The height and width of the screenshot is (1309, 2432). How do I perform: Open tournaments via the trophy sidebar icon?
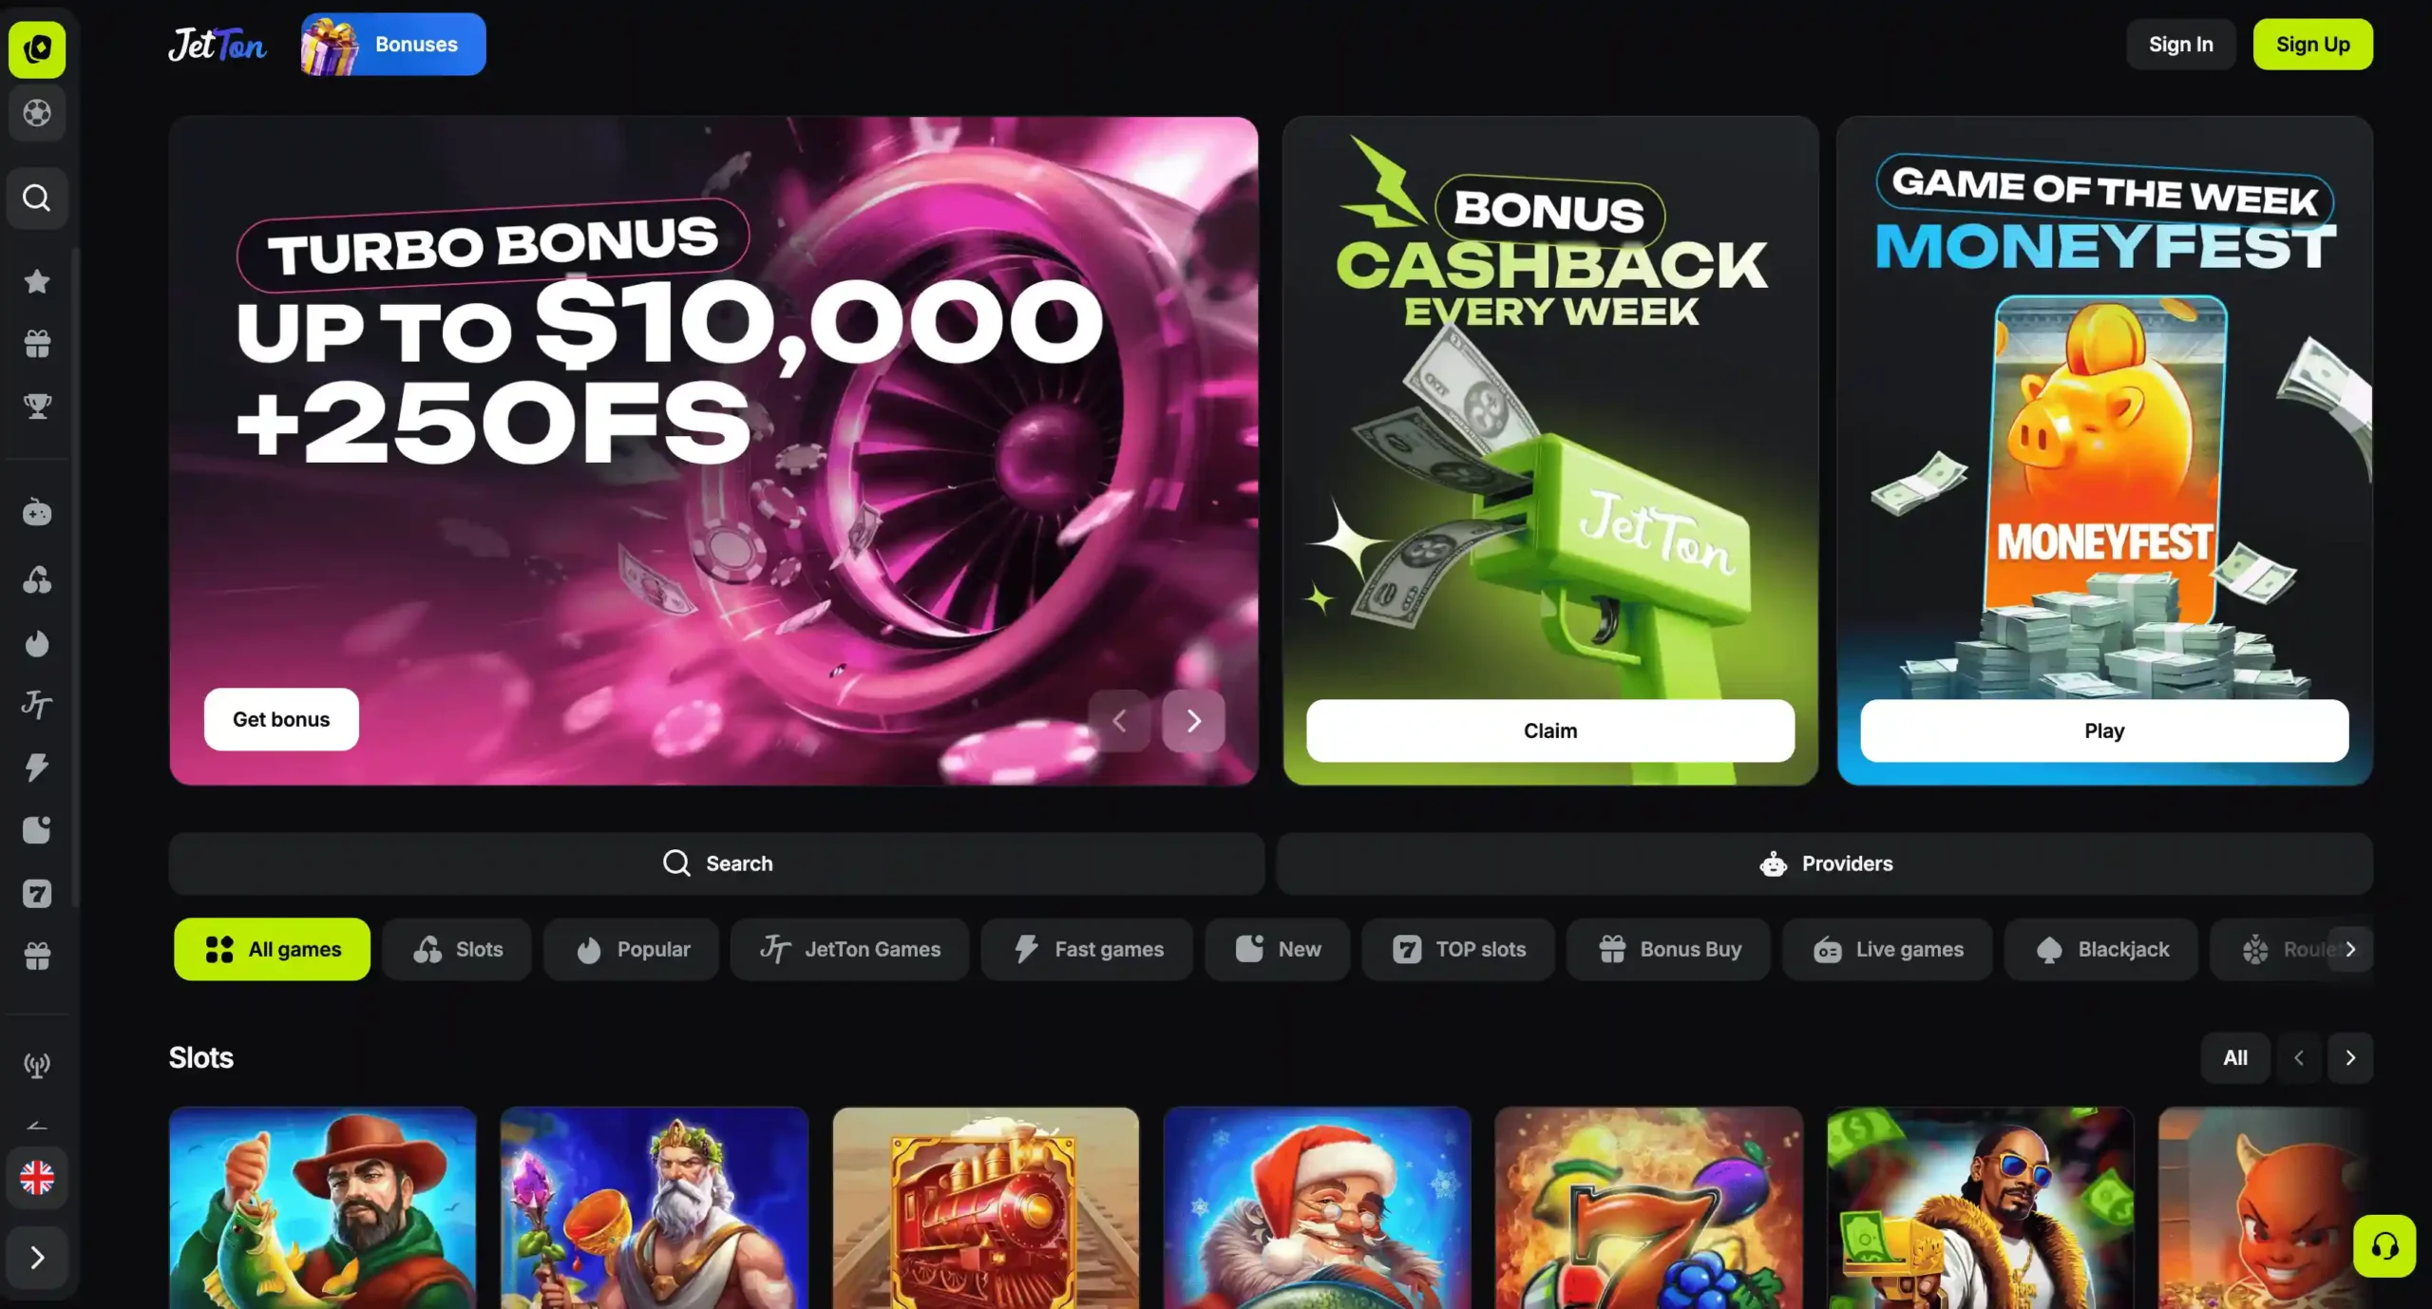coord(37,406)
